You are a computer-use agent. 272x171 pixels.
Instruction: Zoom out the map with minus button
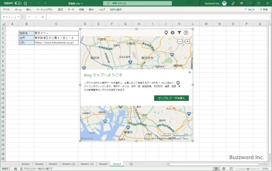[x=180, y=41]
